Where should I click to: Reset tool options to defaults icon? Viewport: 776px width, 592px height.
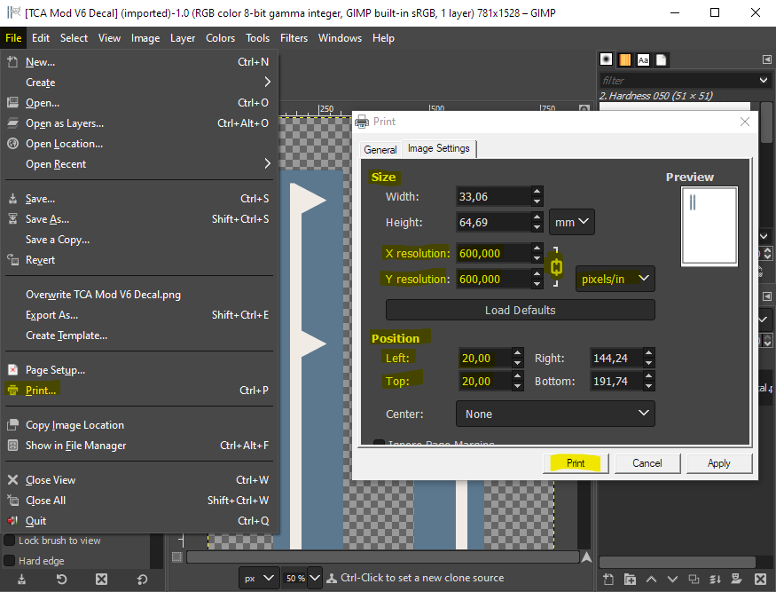[x=142, y=579]
